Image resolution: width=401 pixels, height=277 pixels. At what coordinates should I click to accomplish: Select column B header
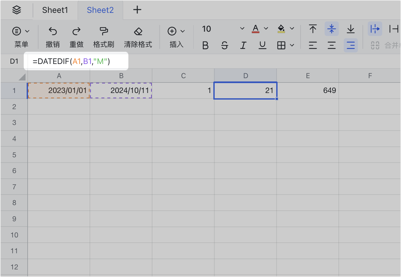coord(121,76)
